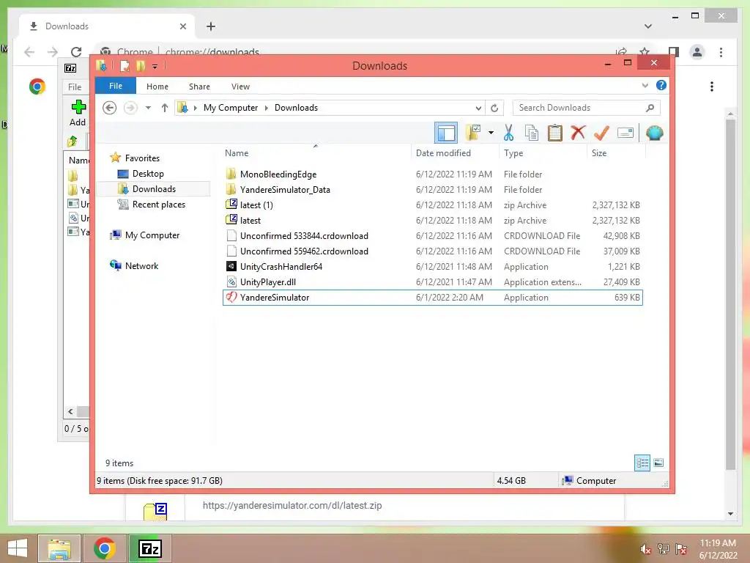This screenshot has height=563, width=750.
Task: Click New Folder icon in quick access toolbar
Action: 141,65
